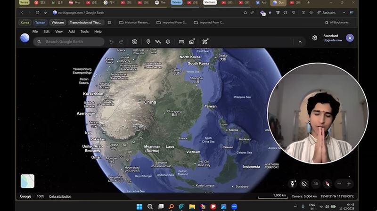
Task: Open the Add menu
Action: point(72,32)
